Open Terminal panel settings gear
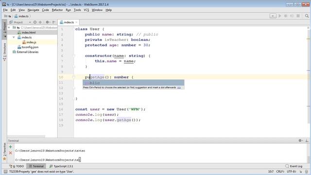Image resolution: width=311 pixels, height=175 pixels. [300, 140]
